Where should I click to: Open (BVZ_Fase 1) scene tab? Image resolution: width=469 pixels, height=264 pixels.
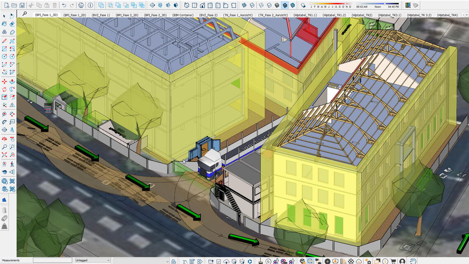[x=101, y=15]
